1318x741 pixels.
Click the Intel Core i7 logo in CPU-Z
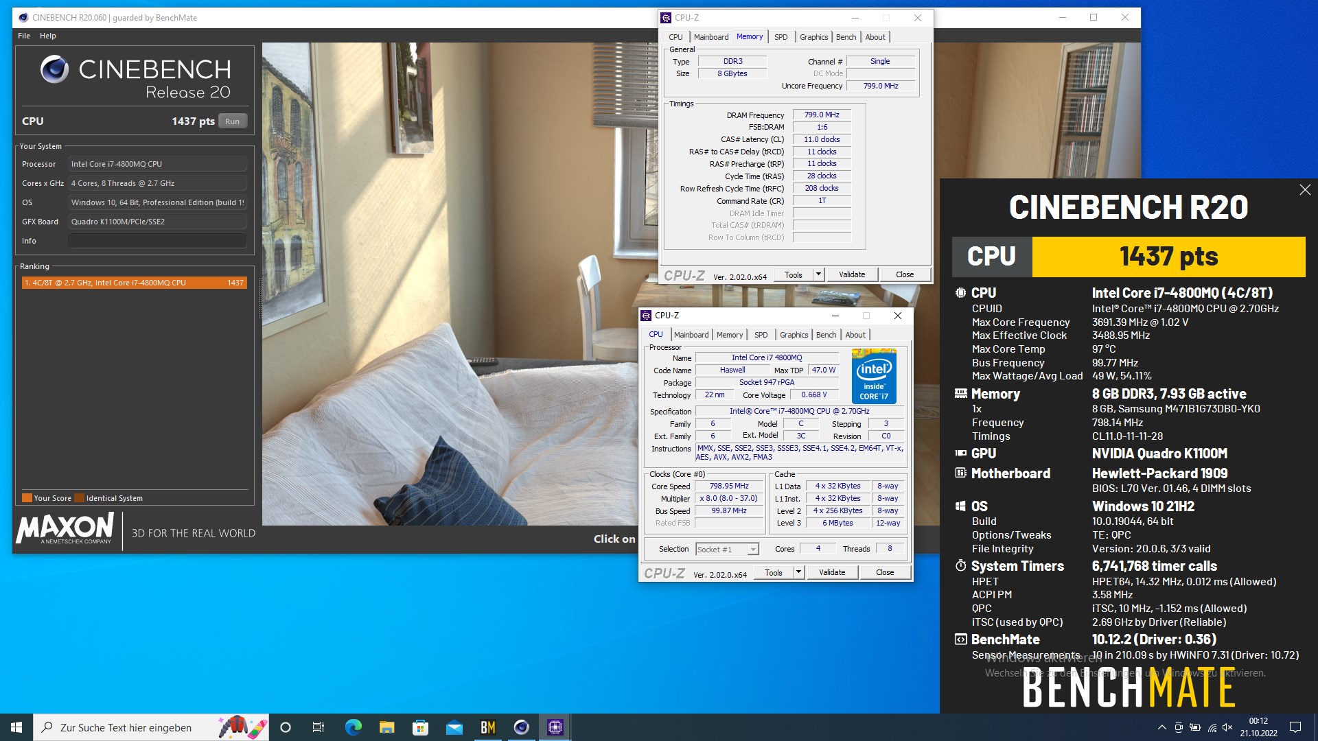[874, 376]
